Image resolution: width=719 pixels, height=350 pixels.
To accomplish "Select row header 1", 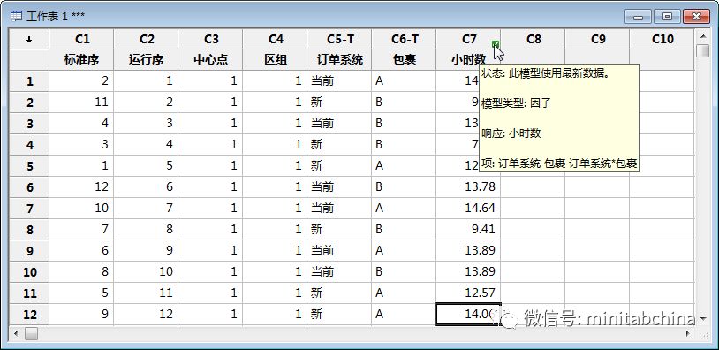I will [x=29, y=81].
